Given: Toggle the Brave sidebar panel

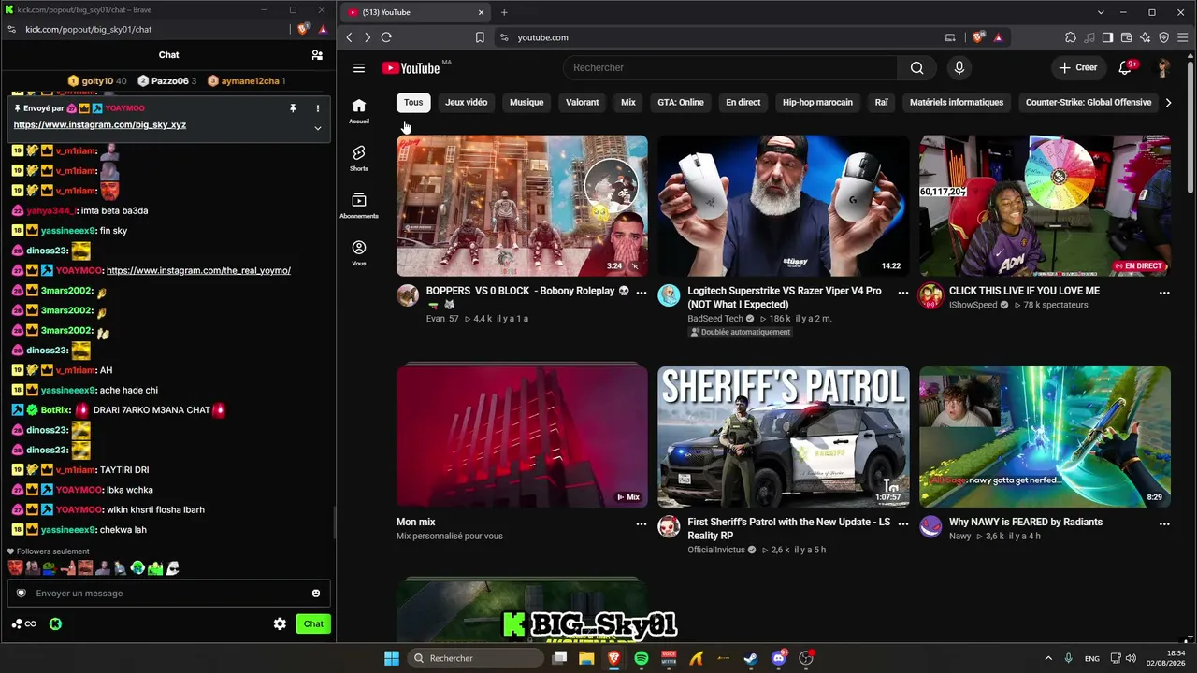Looking at the screenshot, I should click(x=1107, y=37).
